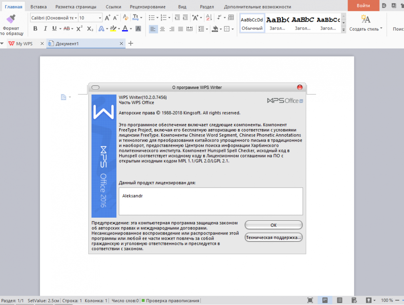Toggle strikethrough formatting
This screenshot has height=305, width=404.
(x=66, y=29)
